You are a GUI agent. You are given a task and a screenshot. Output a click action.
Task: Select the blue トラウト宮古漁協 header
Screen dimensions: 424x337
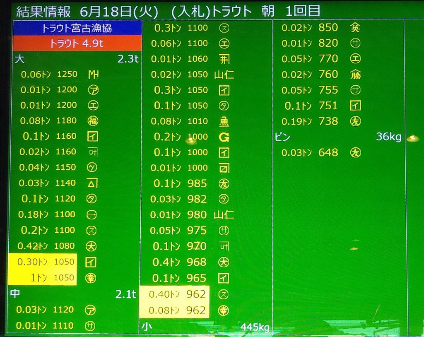(77, 29)
